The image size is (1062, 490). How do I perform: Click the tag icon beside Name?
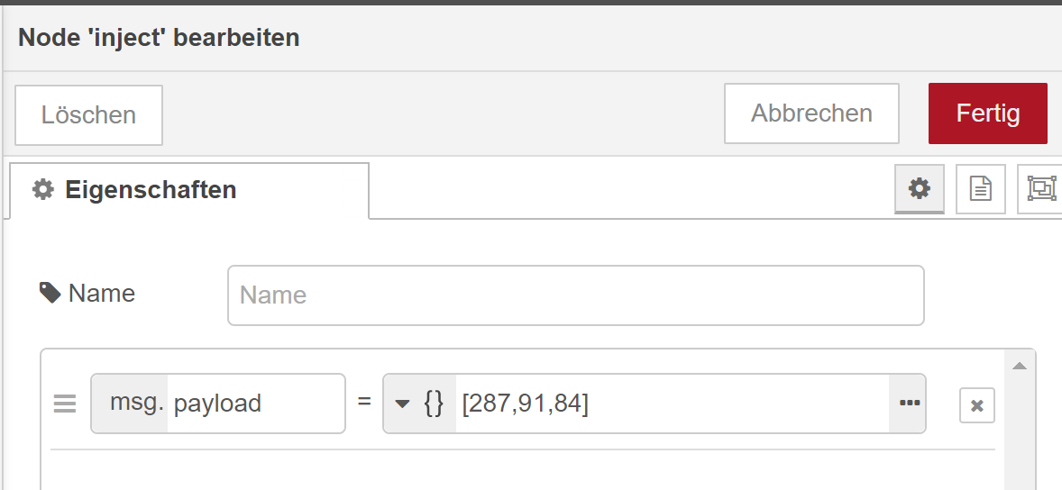pos(50,293)
